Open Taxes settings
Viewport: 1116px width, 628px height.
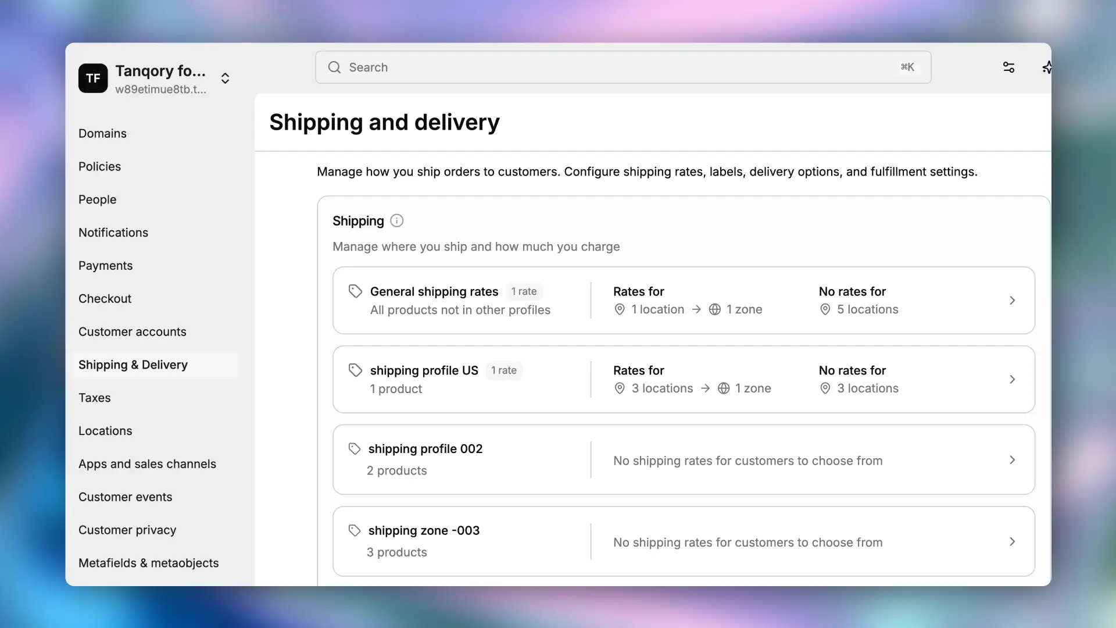[94, 398]
